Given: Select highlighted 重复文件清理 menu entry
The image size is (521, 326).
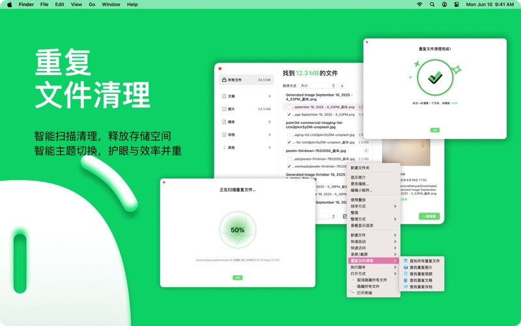Looking at the screenshot, I should click(x=373, y=261).
